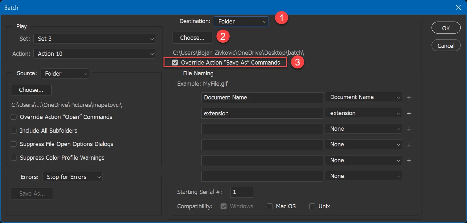467x223 pixels.
Task: Enable Mac OS compatibility
Action: point(270,206)
